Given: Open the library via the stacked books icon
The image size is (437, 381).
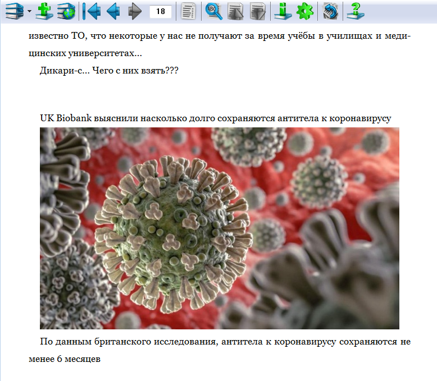Looking at the screenshot, I should point(15,11).
